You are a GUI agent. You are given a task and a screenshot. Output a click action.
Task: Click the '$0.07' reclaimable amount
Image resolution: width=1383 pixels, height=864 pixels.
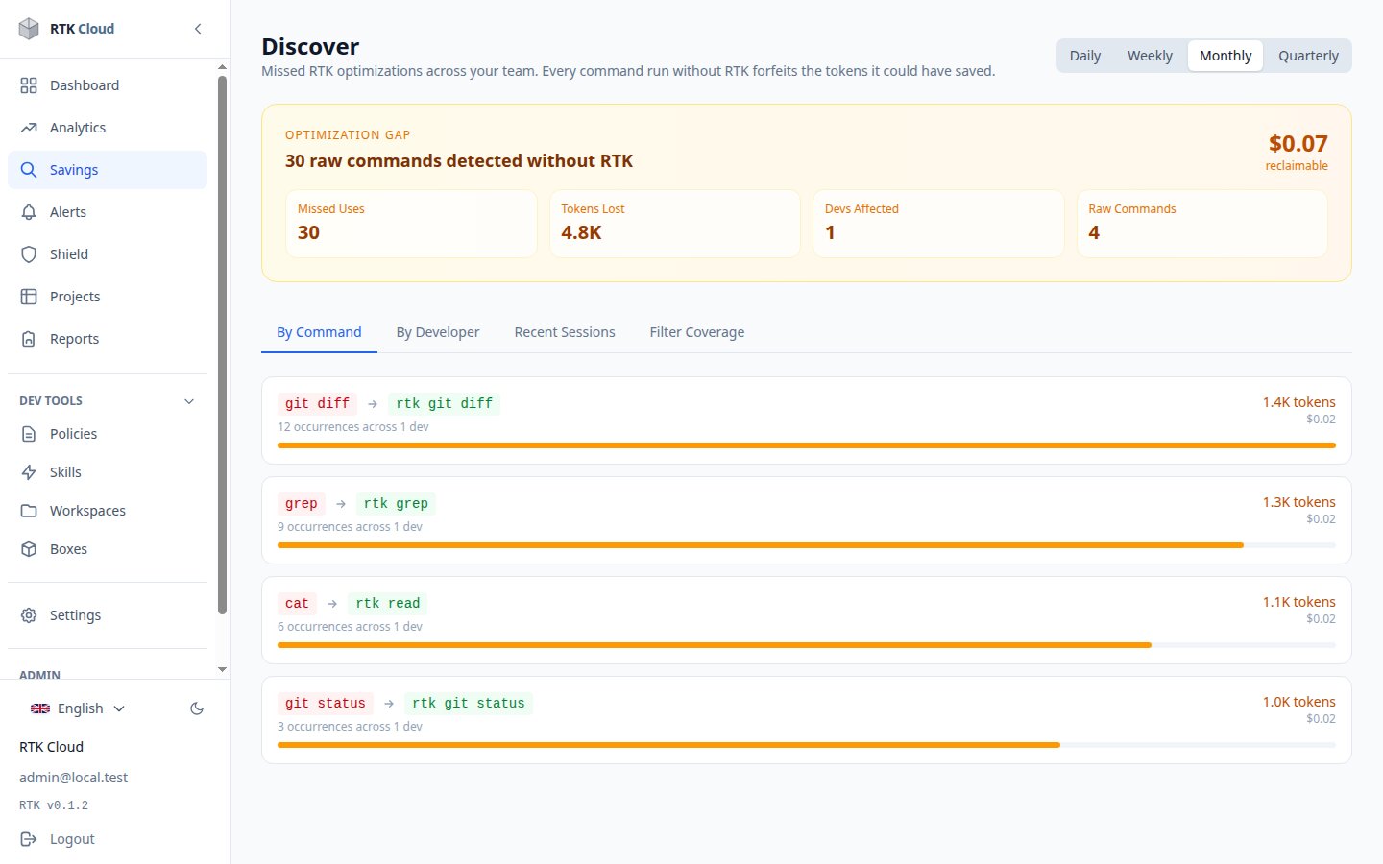tap(1298, 144)
